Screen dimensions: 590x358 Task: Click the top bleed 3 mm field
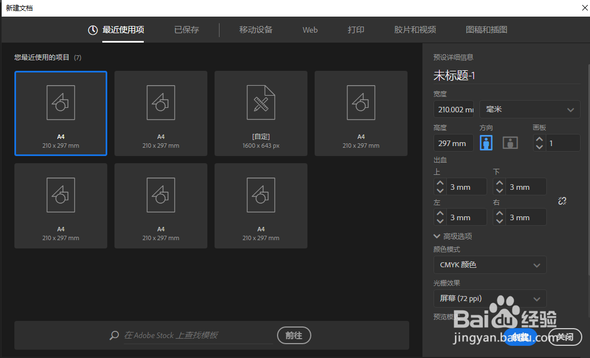(x=466, y=186)
